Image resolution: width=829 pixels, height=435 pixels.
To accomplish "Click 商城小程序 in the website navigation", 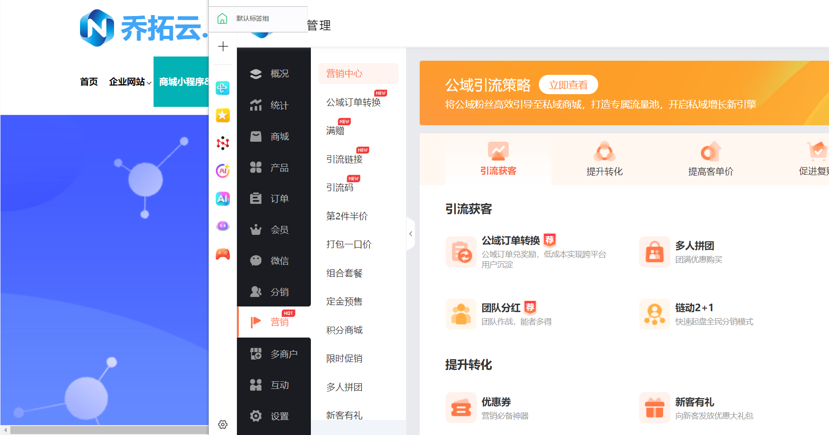I will (181, 82).
